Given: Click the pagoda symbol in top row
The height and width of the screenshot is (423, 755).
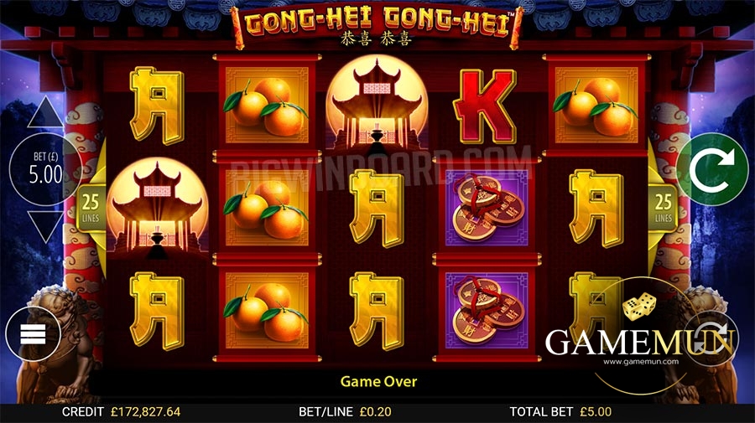Looking at the screenshot, I should [377, 104].
